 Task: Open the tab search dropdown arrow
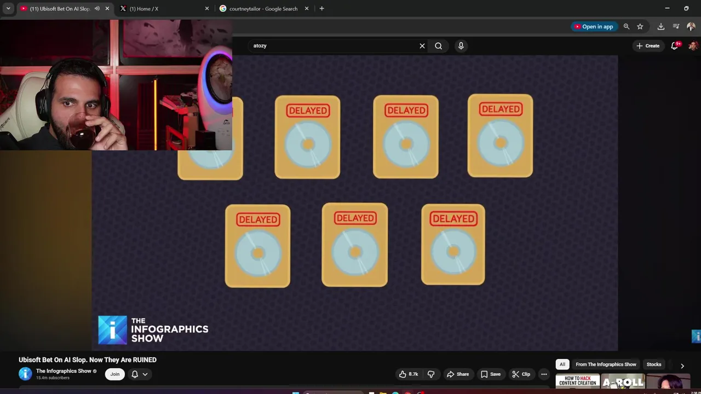(8, 9)
